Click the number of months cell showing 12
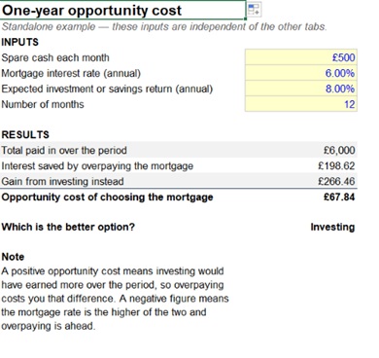This screenshot has width=379, height=358. click(301, 104)
